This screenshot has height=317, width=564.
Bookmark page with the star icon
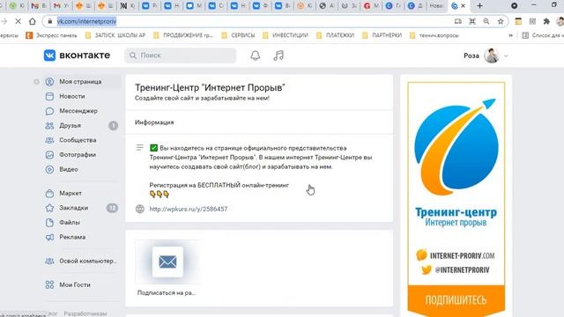(501, 21)
